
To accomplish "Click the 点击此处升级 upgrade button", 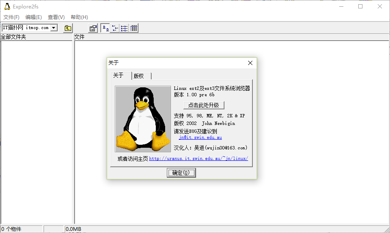I will (204, 105).
